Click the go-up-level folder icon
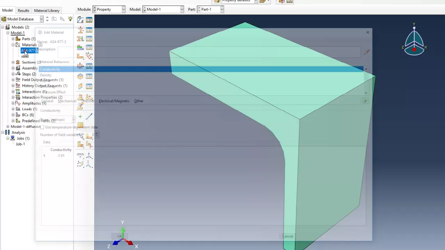This screenshot has width=445, height=250. (54, 19)
